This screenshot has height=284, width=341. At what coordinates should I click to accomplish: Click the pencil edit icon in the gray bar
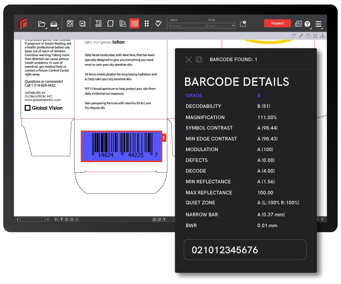(x=301, y=36)
